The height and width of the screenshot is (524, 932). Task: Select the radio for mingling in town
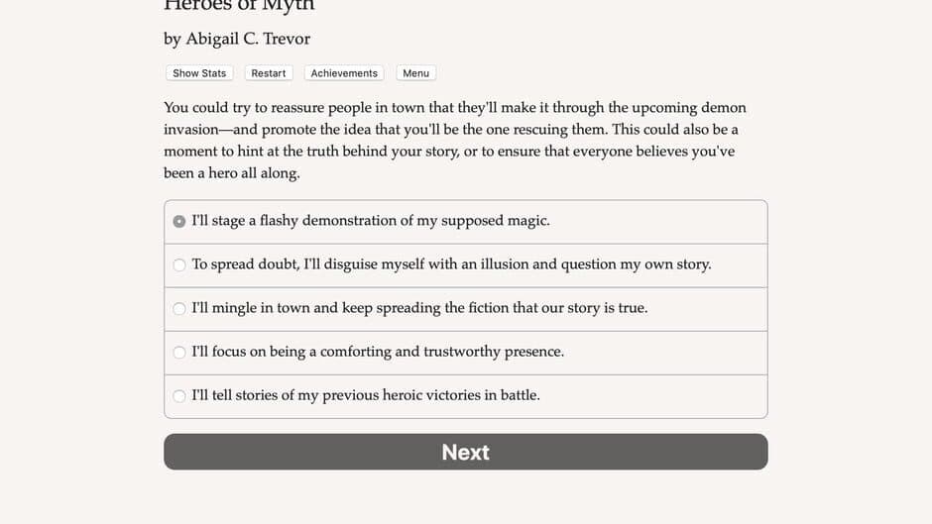[178, 308]
